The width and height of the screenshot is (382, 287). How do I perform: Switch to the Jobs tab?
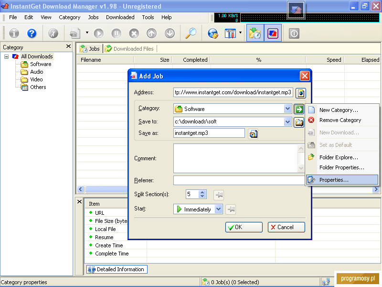pos(90,49)
